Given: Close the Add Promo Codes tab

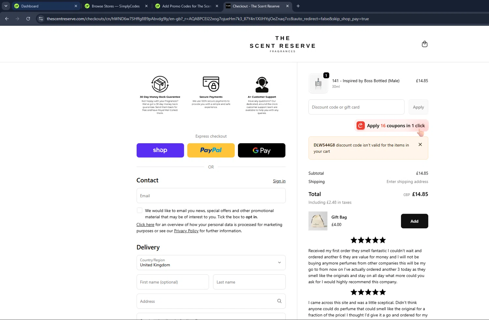Looking at the screenshot, I should point(217,6).
